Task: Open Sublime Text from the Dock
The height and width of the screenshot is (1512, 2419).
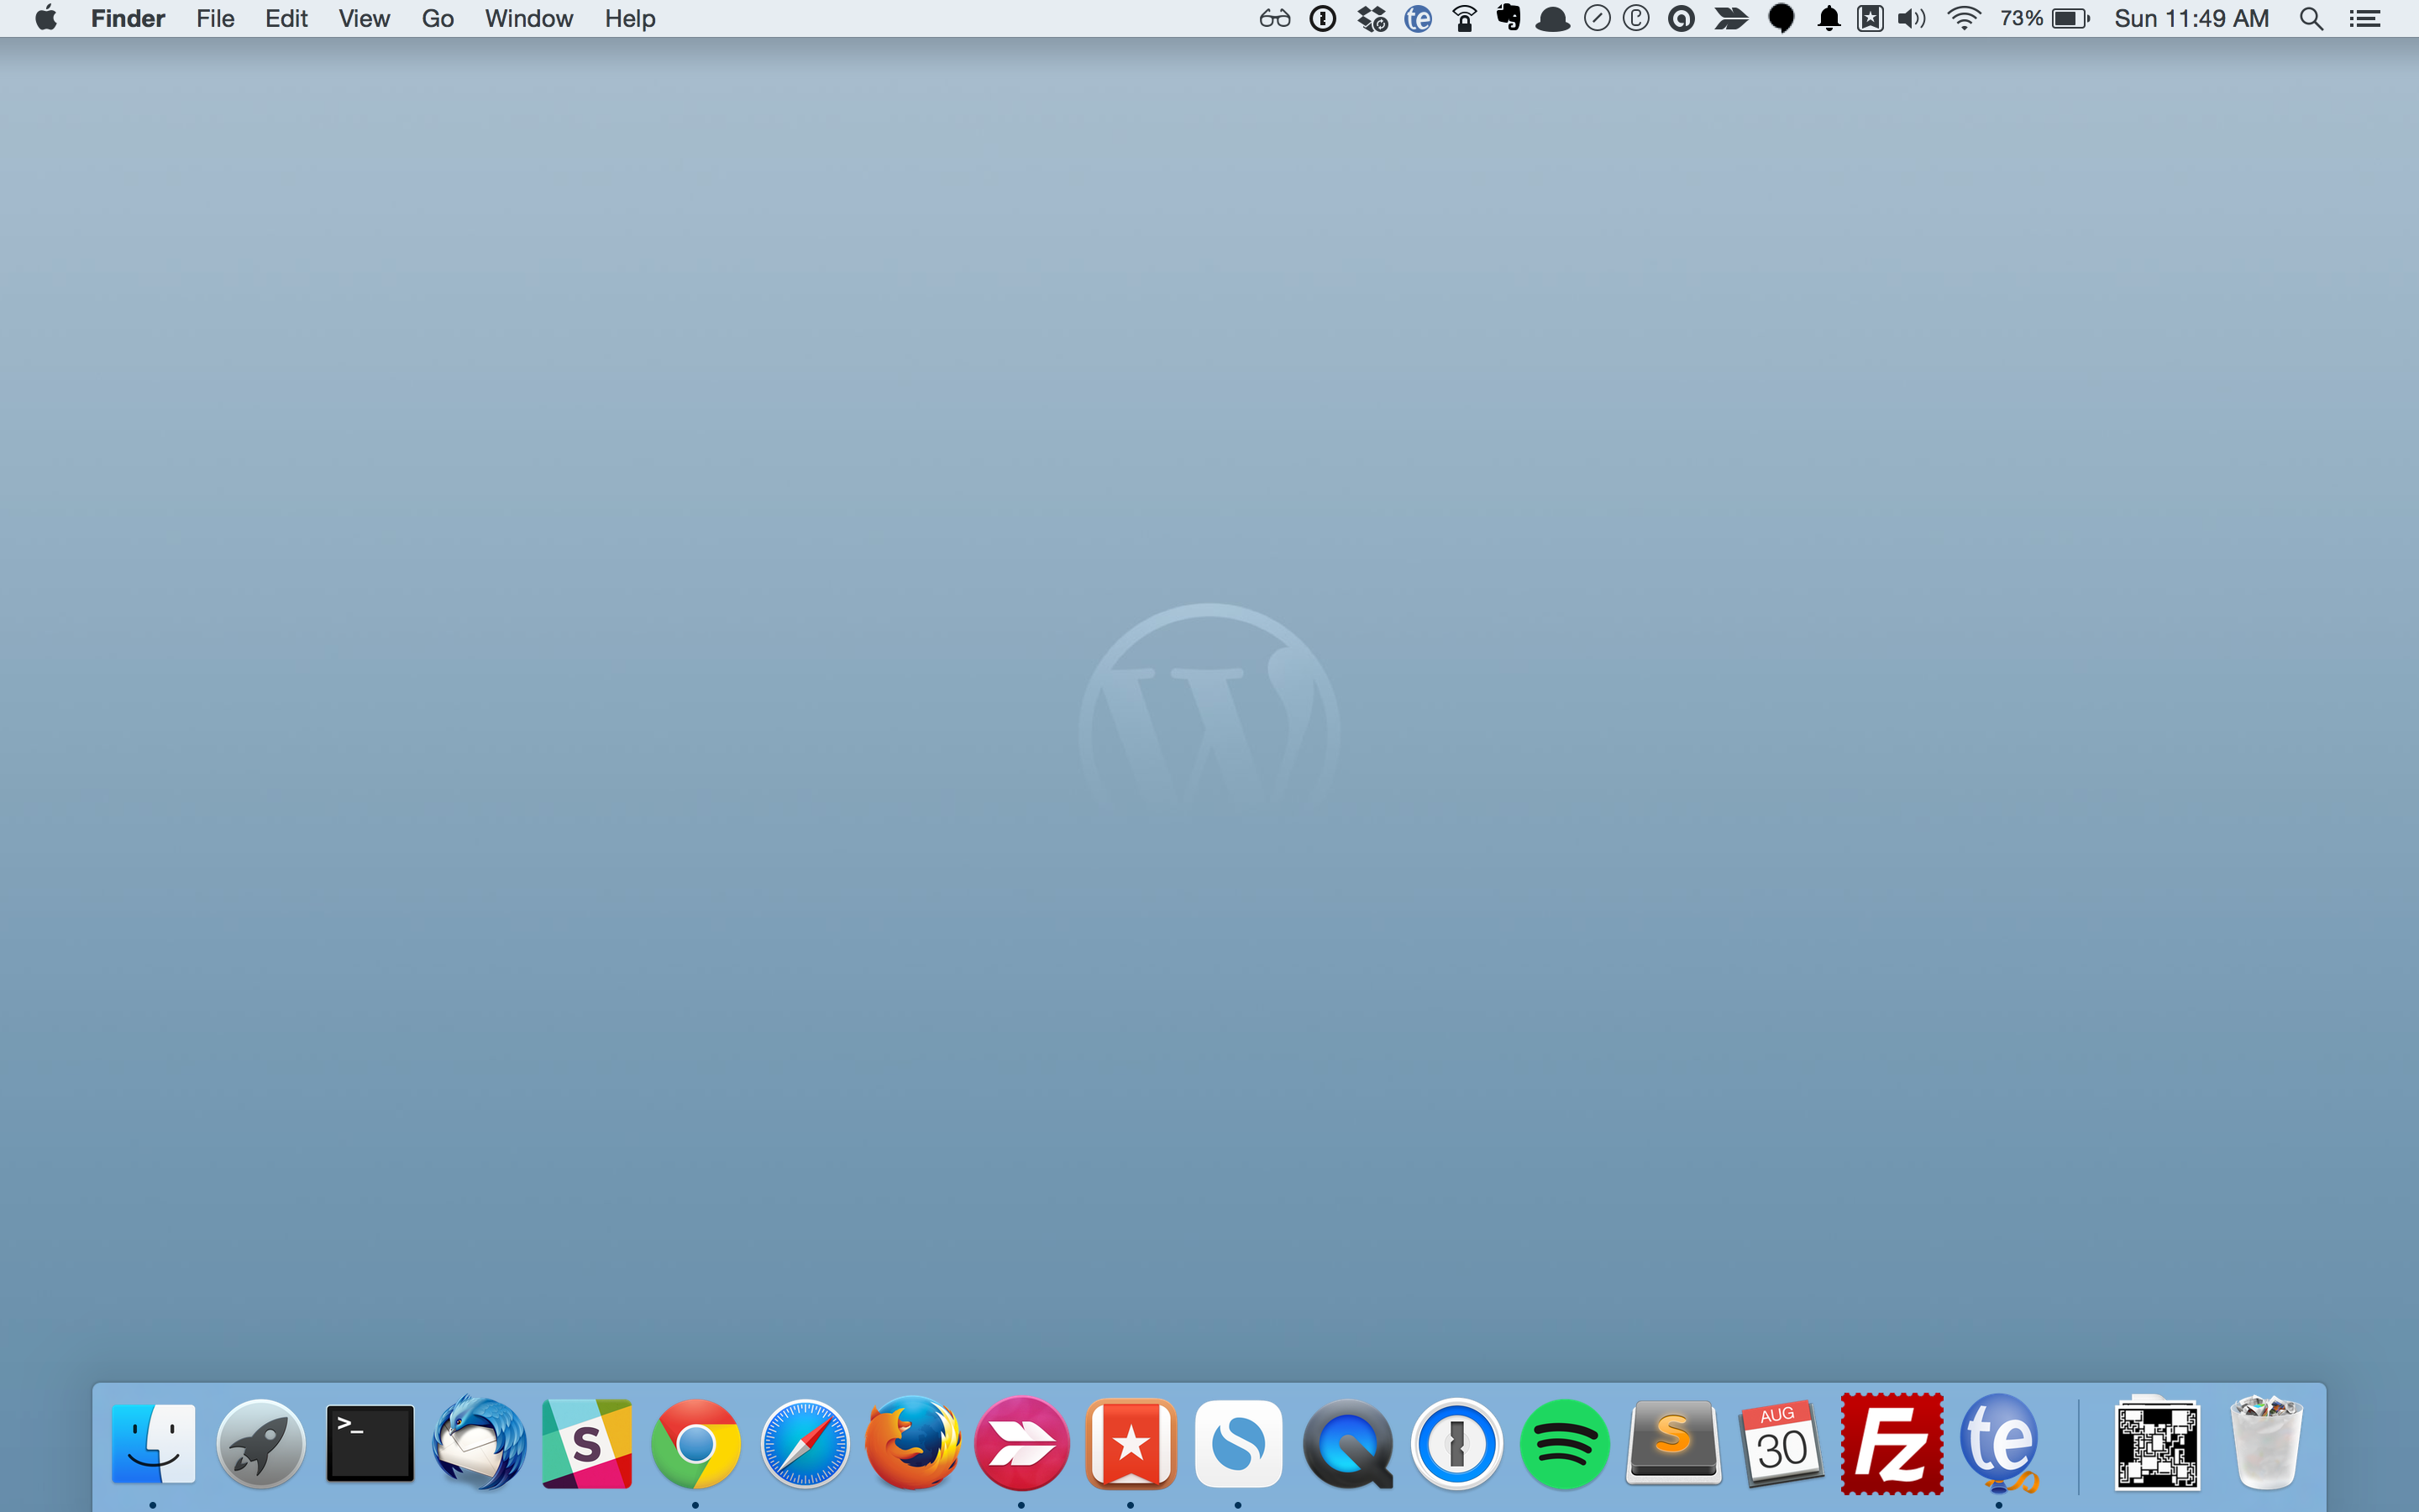Action: point(1673,1444)
